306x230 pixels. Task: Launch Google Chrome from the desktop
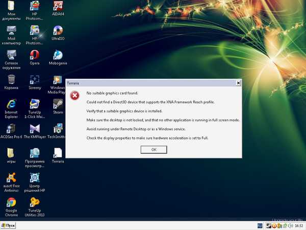click(11, 207)
